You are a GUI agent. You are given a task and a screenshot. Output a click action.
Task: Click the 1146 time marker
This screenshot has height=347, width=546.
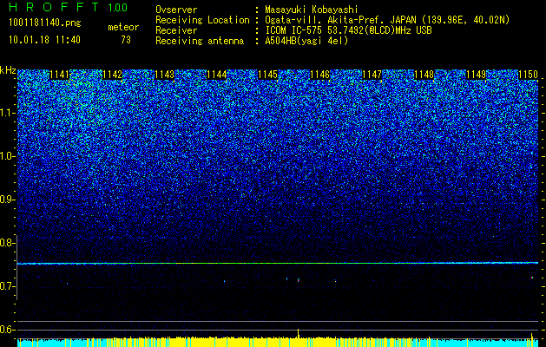[x=320, y=75]
